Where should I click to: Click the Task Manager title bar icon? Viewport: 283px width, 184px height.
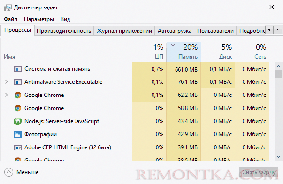(x=8, y=7)
